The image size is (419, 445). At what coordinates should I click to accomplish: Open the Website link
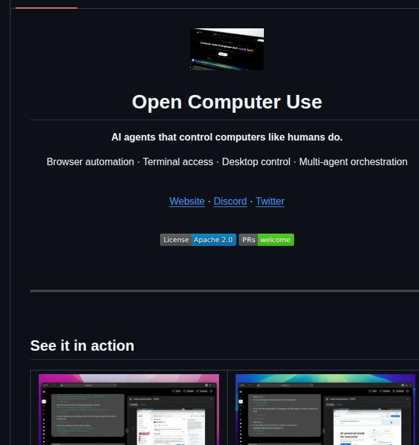[x=187, y=201]
